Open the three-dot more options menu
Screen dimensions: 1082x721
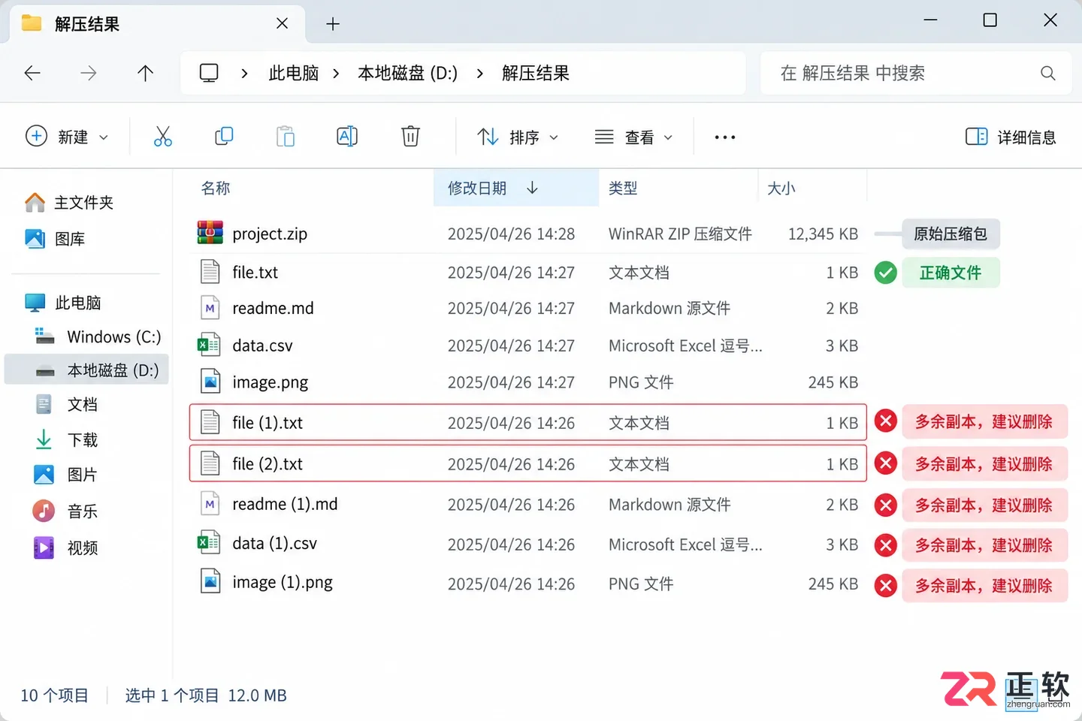click(725, 137)
